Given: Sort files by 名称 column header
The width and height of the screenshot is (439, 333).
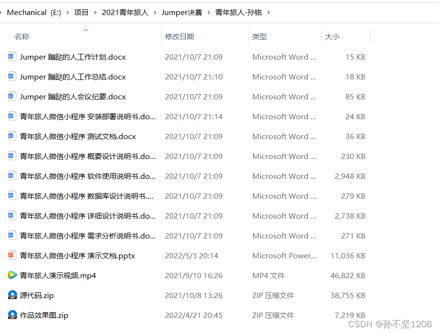Looking at the screenshot, I should pos(22,37).
